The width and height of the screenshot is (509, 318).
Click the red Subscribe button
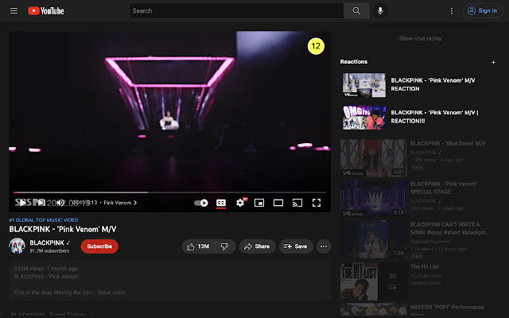coord(99,246)
